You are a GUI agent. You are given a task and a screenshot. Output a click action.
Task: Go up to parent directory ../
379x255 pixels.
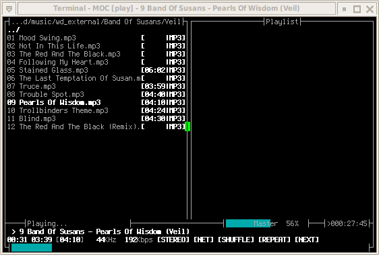pos(13,30)
